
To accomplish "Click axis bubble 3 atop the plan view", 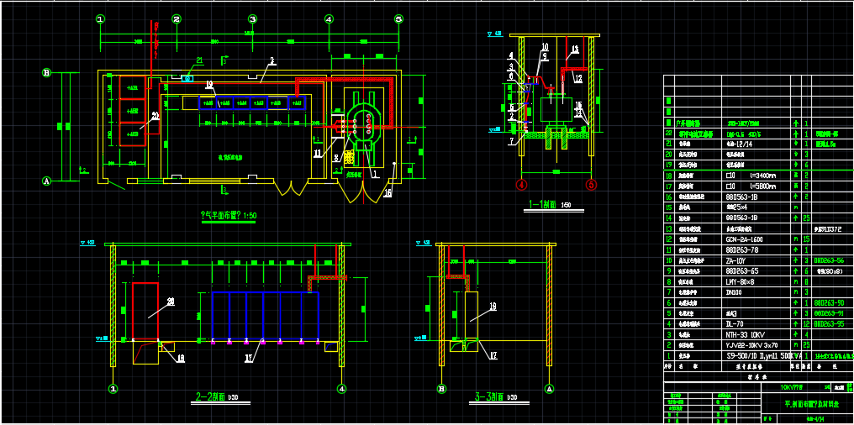I will [252, 19].
